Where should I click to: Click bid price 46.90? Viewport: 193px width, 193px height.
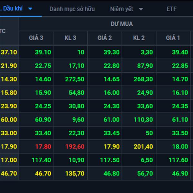[180, 174]
